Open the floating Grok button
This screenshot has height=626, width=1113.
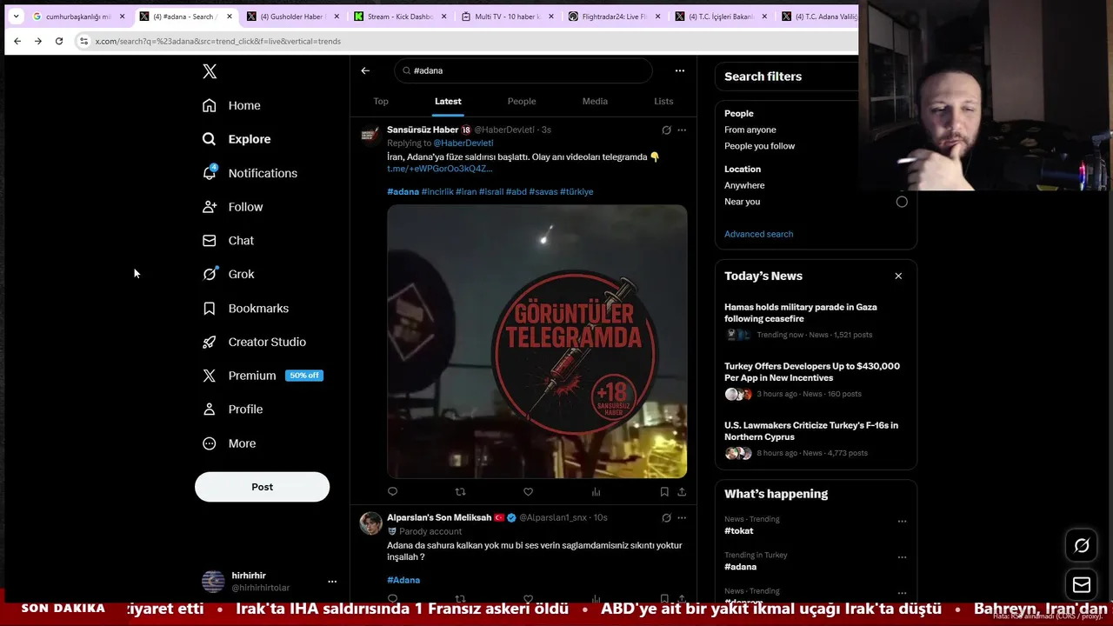point(1082,545)
